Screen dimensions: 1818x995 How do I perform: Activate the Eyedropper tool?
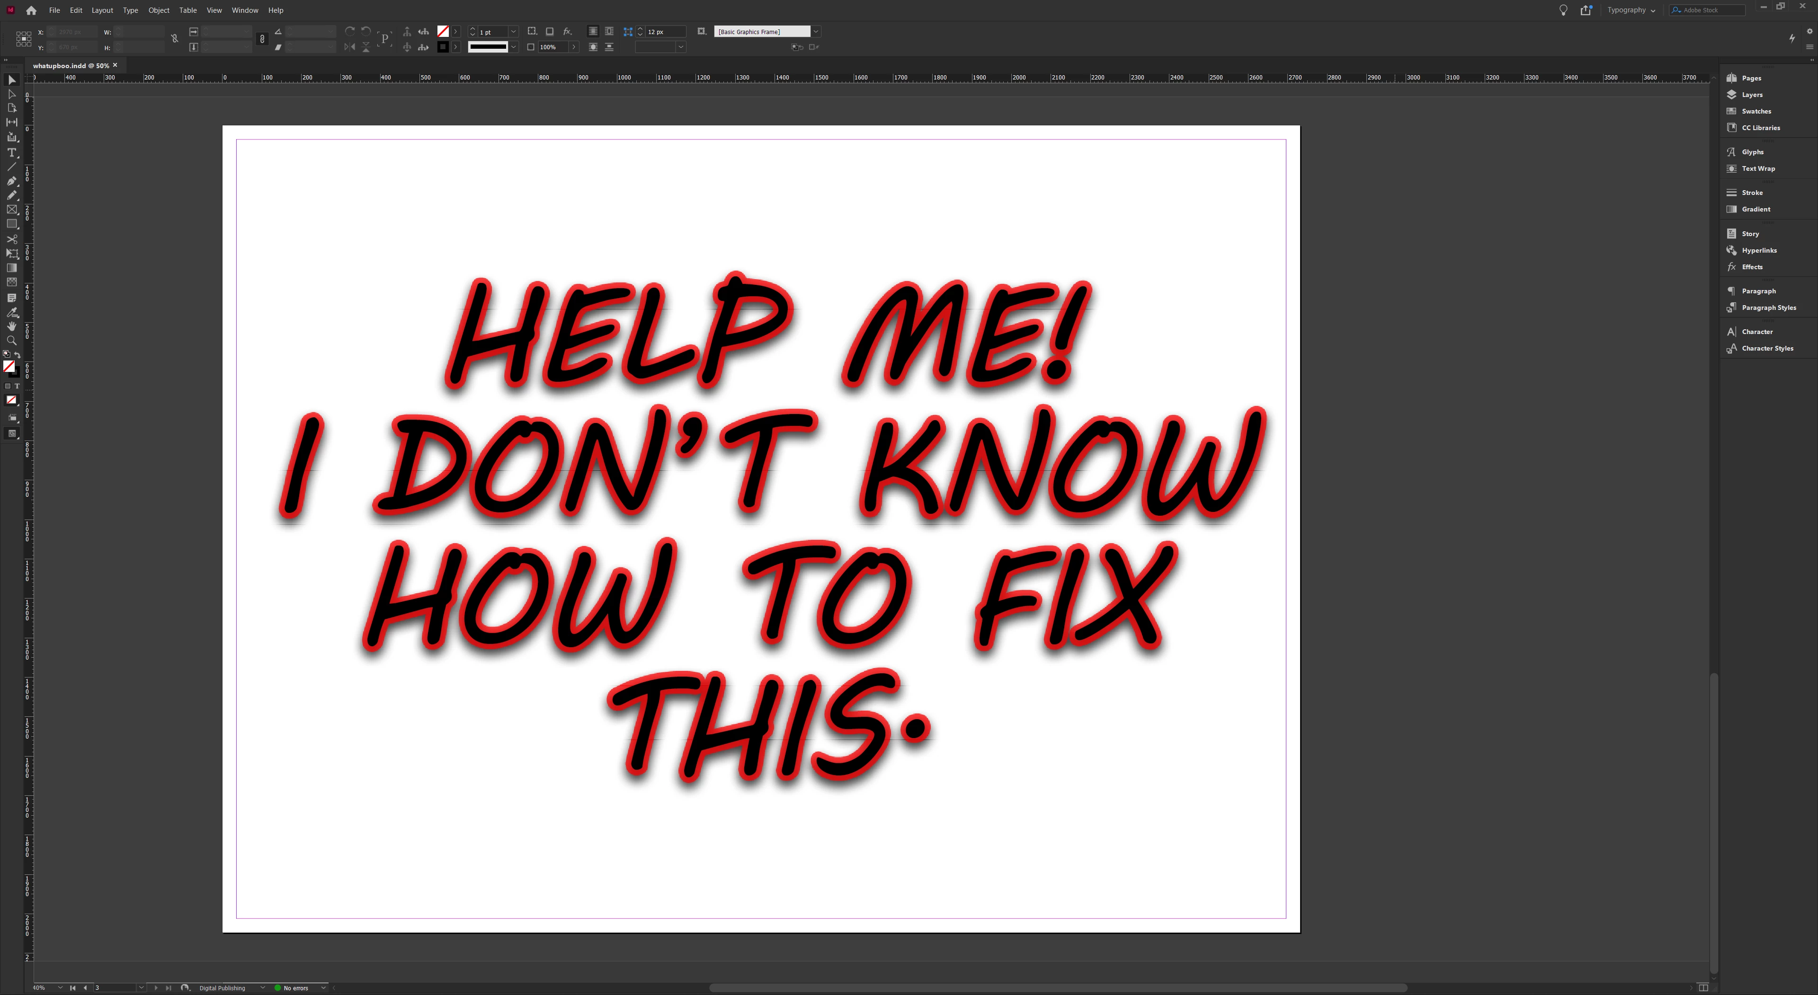(x=12, y=312)
